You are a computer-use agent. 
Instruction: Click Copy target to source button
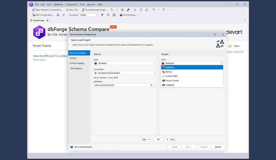[170, 140]
